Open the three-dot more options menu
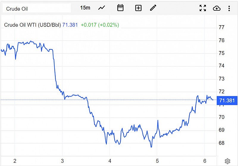The image size is (238, 166). [229, 8]
